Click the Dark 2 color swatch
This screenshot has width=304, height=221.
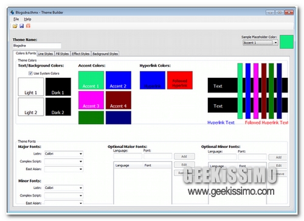coord(58,107)
